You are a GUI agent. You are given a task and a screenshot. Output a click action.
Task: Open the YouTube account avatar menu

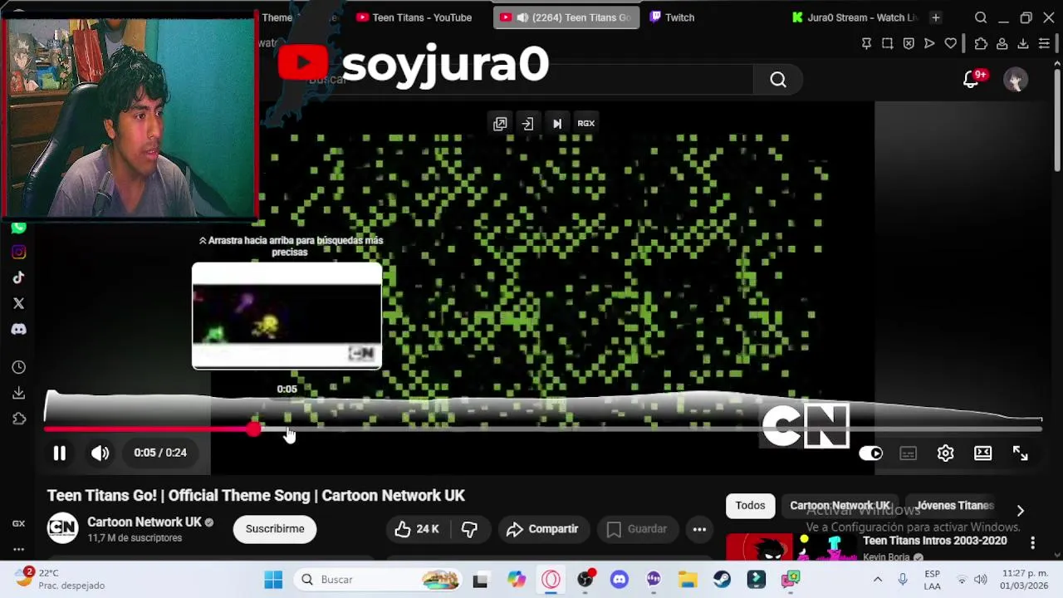pos(1016,80)
